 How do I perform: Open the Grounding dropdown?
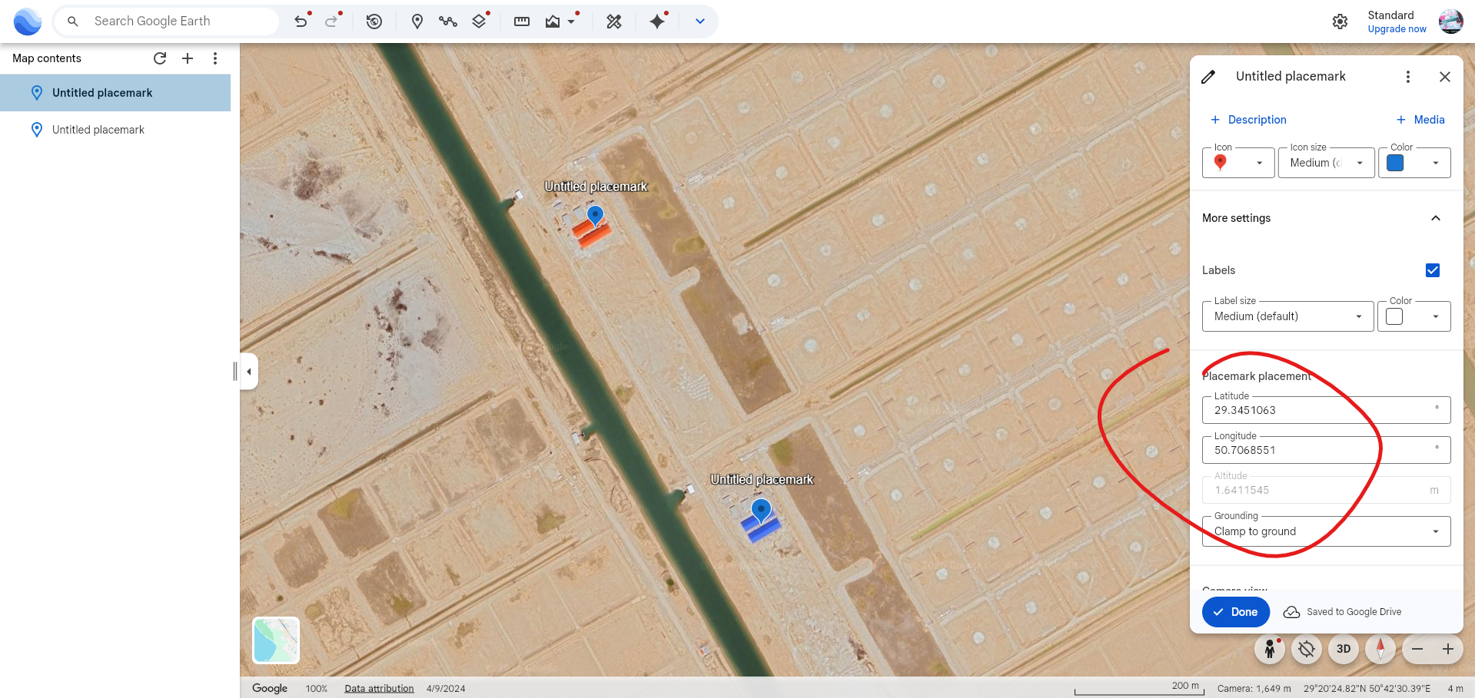click(1327, 531)
